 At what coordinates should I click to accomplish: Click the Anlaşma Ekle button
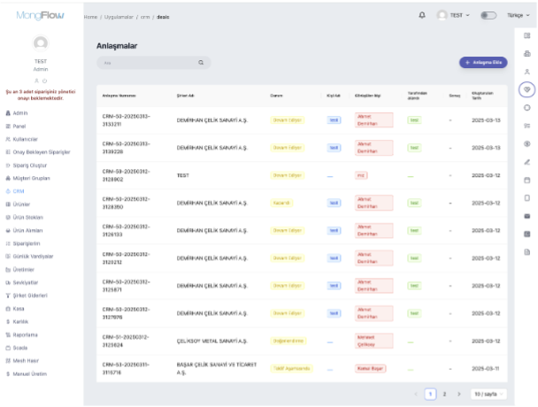point(483,63)
